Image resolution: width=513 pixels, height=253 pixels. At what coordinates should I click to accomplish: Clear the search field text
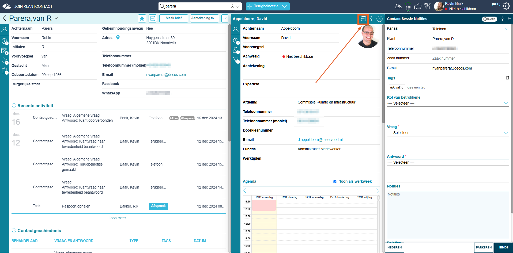coord(232,6)
